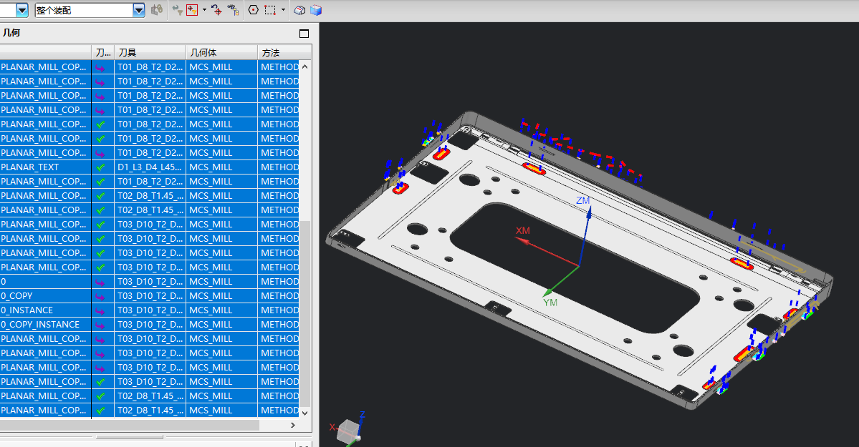Image resolution: width=859 pixels, height=447 pixels.
Task: Select the operation named 0
Action: [x=150, y=281]
